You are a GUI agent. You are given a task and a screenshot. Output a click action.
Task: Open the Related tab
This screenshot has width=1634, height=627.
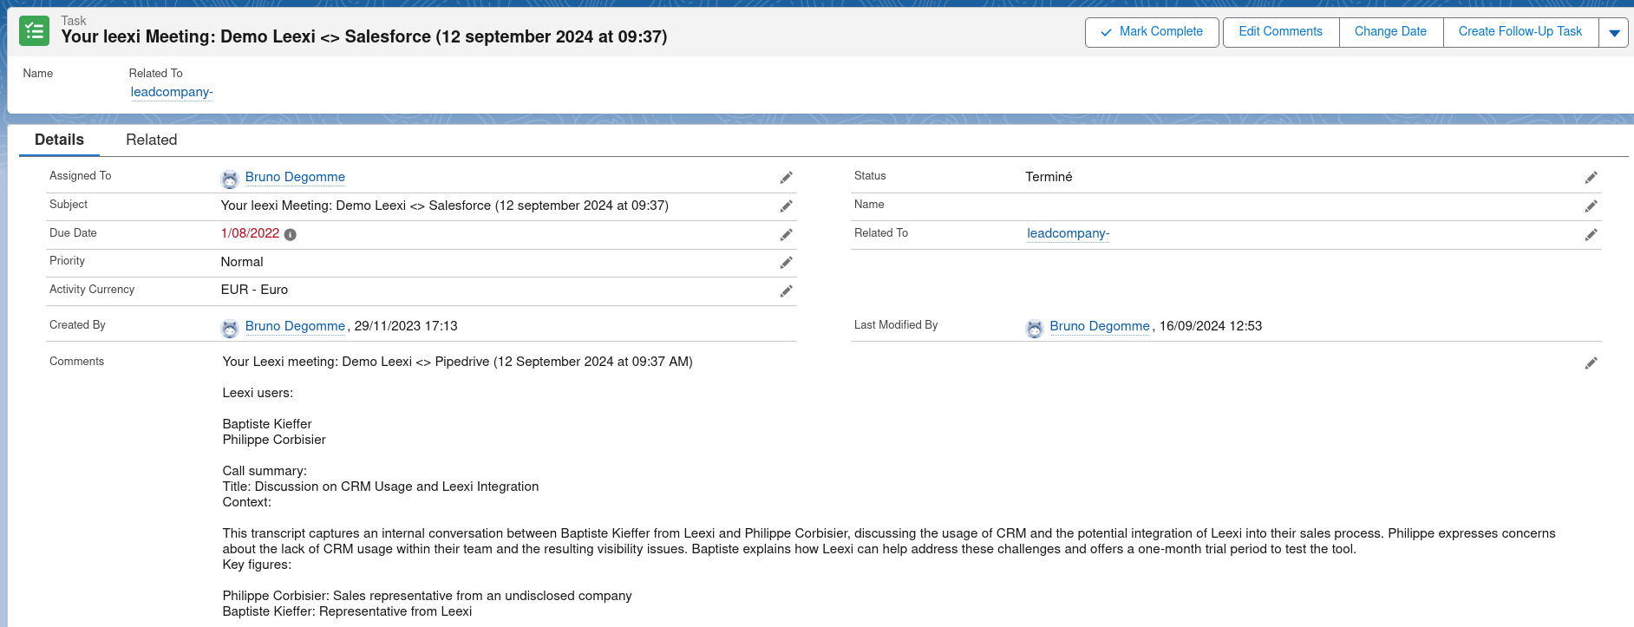coord(151,140)
